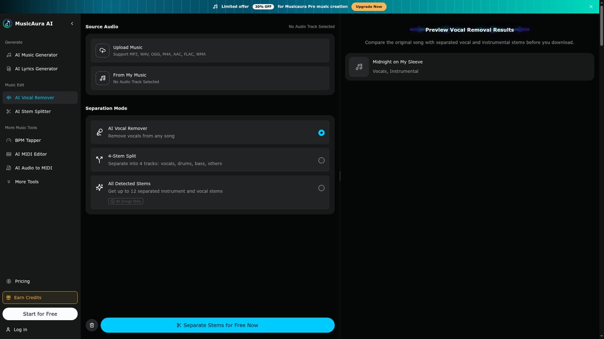The width and height of the screenshot is (604, 339).
Task: Open Midnight on My Sleeve track
Action: [x=470, y=67]
